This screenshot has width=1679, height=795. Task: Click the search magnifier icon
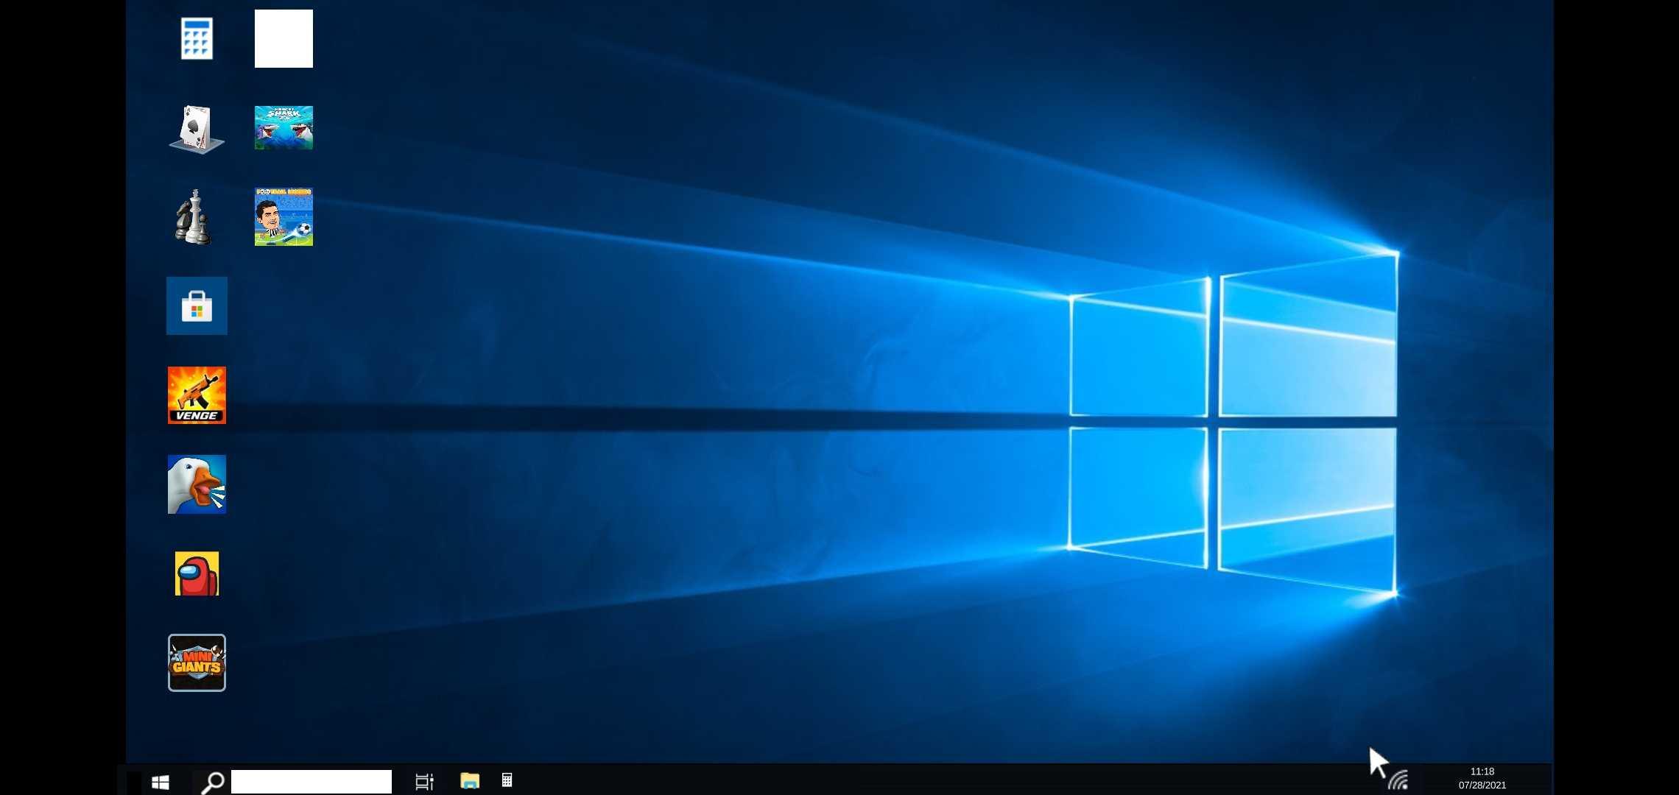click(x=212, y=781)
